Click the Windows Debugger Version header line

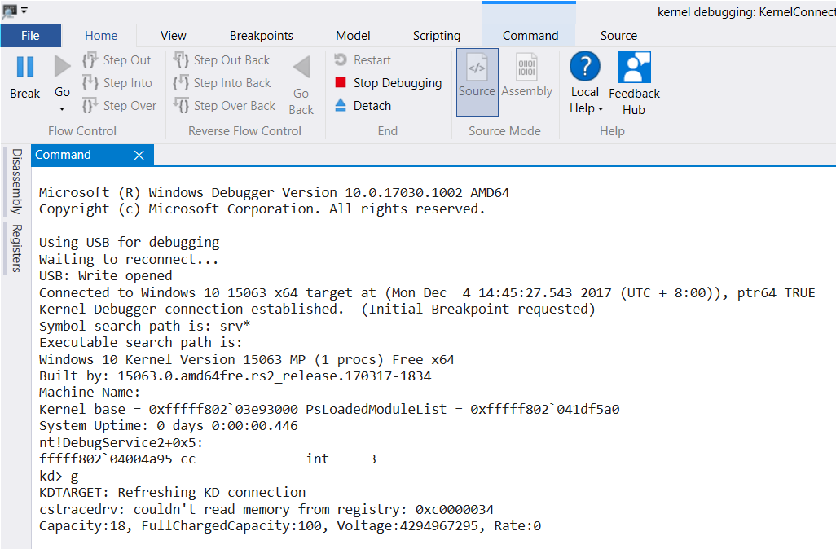[274, 192]
